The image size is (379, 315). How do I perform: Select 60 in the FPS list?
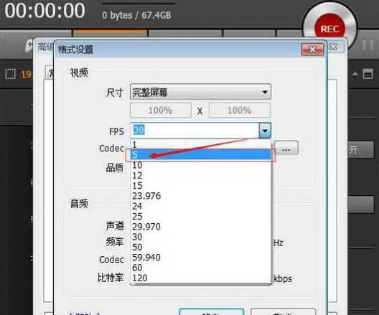(200, 268)
